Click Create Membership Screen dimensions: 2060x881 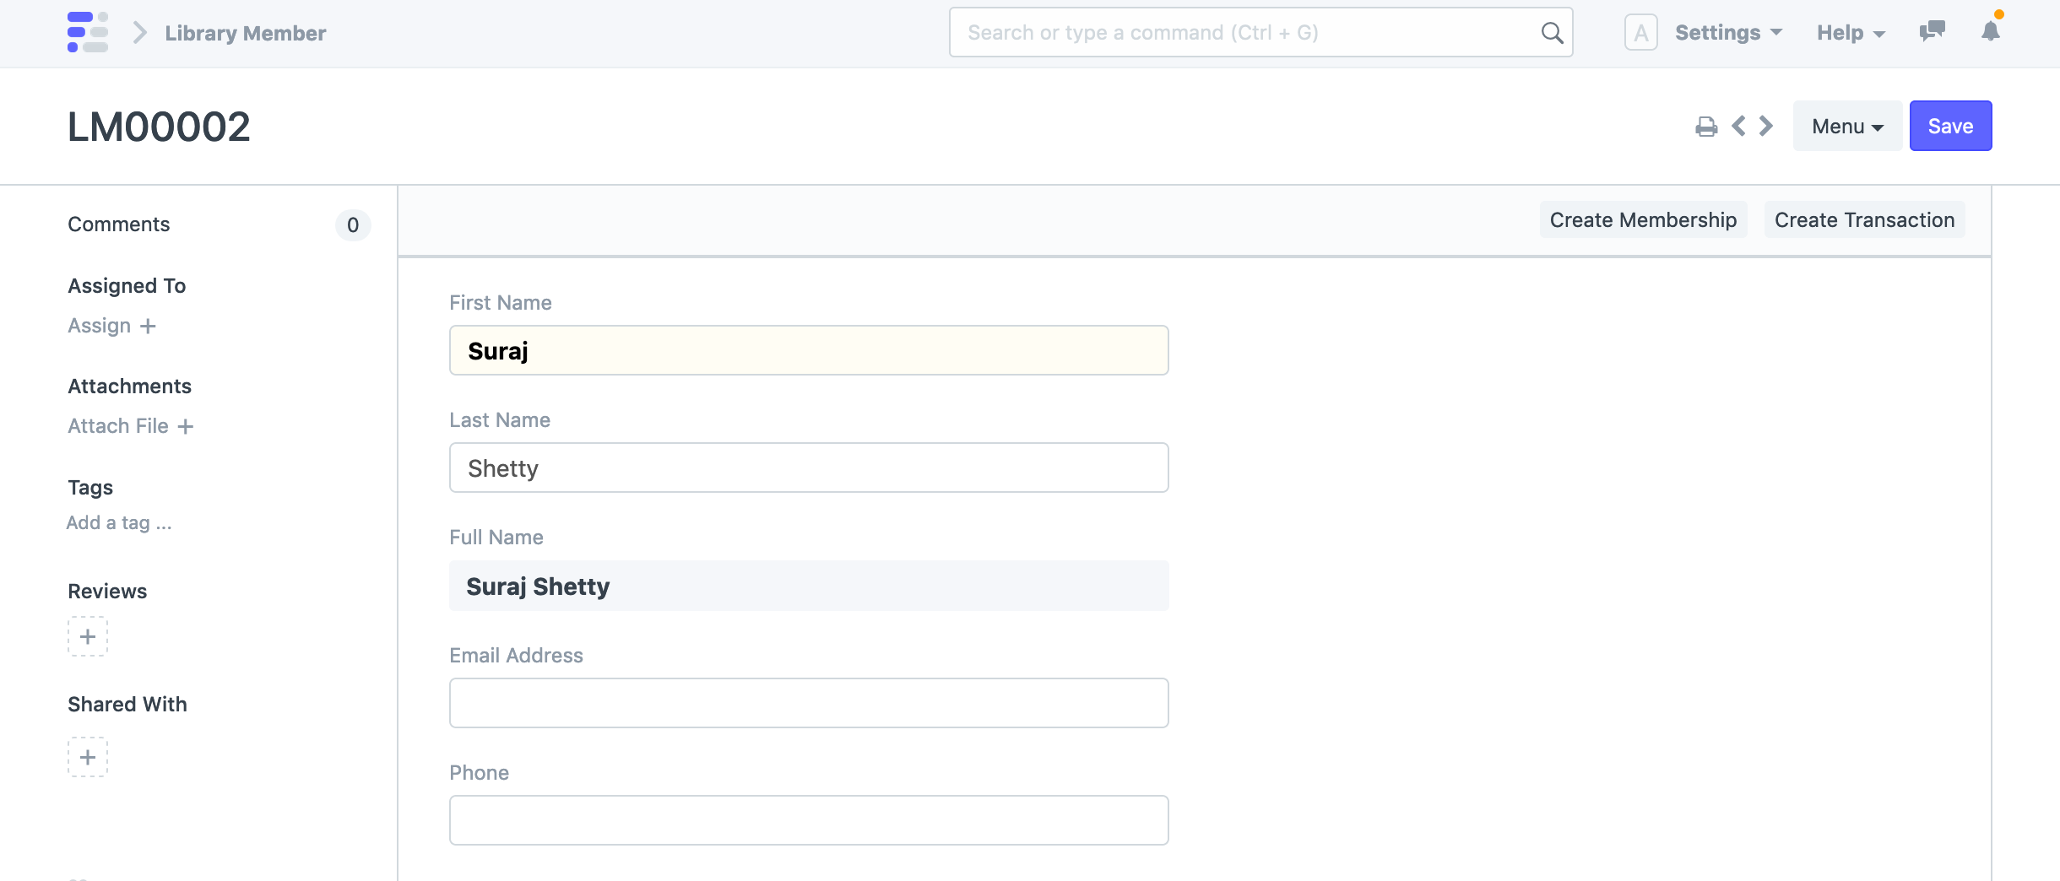(1641, 219)
